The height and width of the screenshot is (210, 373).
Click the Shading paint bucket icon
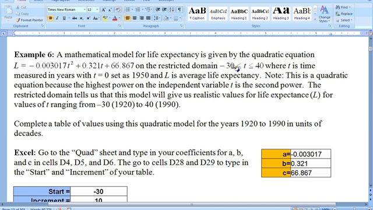(x=166, y=18)
